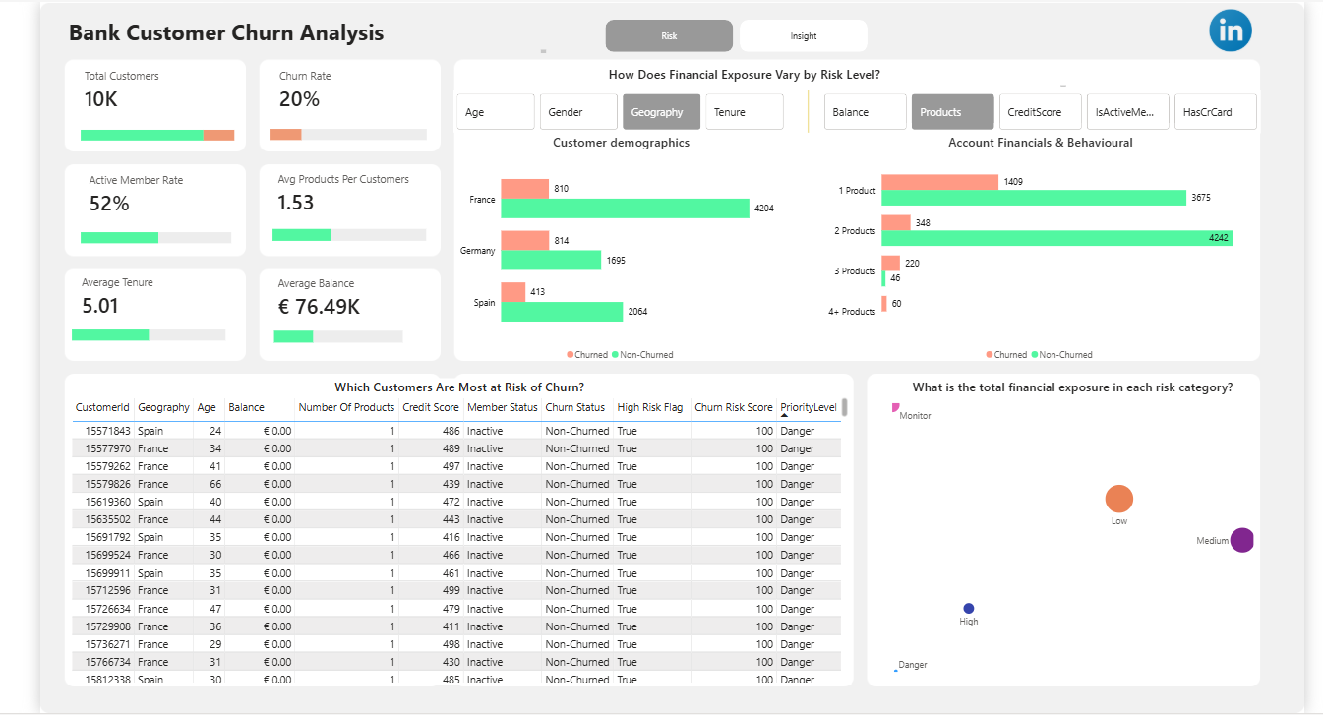Click the Medium risk bubble in the scatter chart
This screenshot has height=715, width=1323.
[1242, 539]
